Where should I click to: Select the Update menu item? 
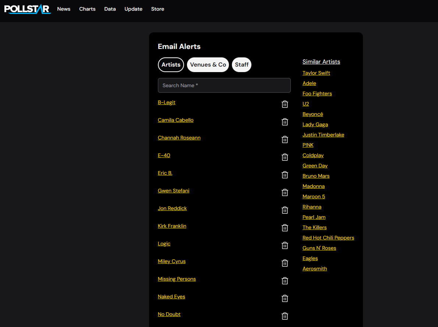[134, 9]
